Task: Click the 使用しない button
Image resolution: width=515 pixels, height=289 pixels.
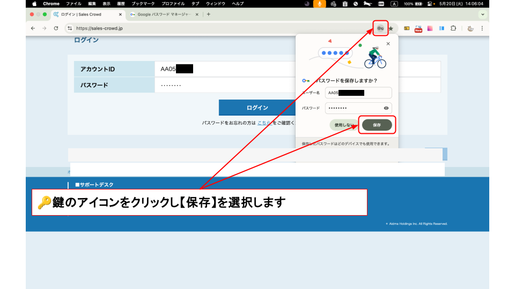Action: 342,125
